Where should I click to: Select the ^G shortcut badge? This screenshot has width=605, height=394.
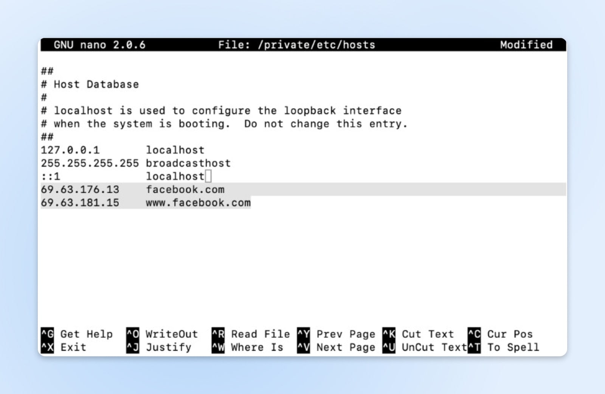tap(47, 334)
